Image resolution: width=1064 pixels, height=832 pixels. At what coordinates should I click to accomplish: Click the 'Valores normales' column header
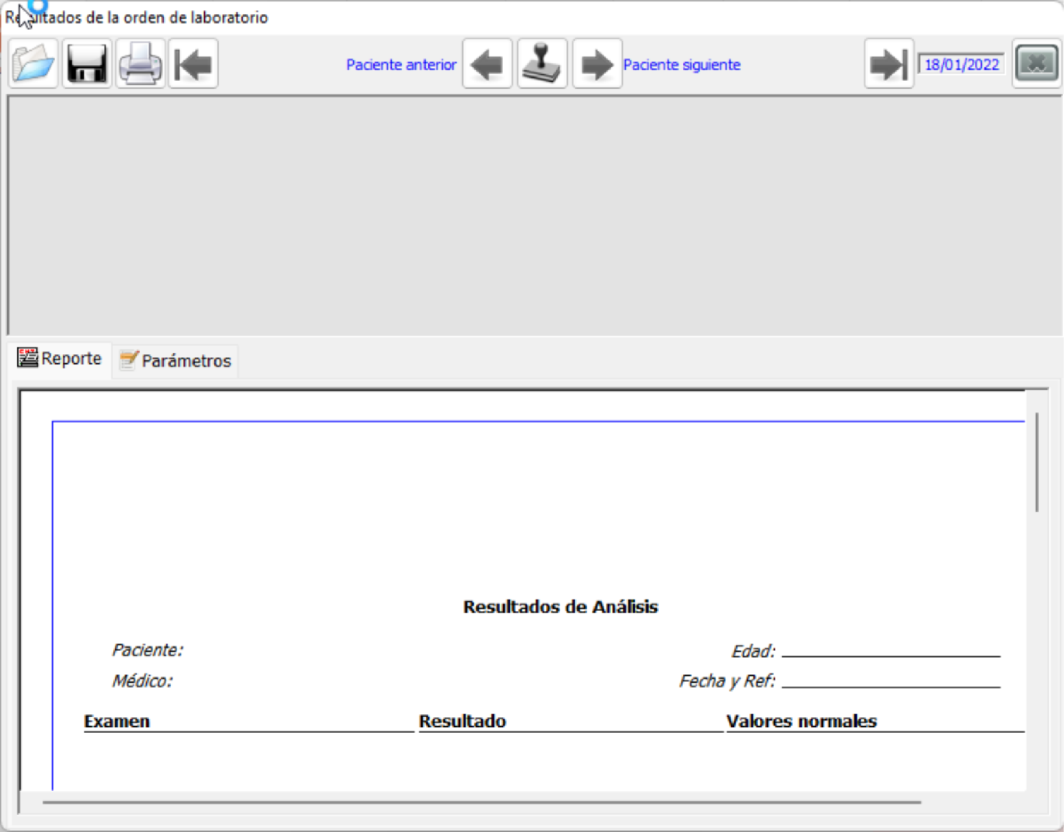(801, 721)
